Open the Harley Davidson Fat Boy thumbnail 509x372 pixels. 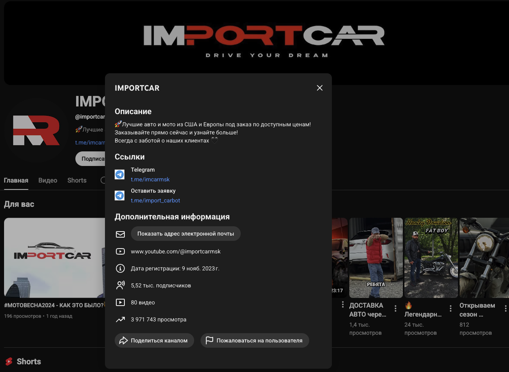pyautogui.click(x=431, y=258)
